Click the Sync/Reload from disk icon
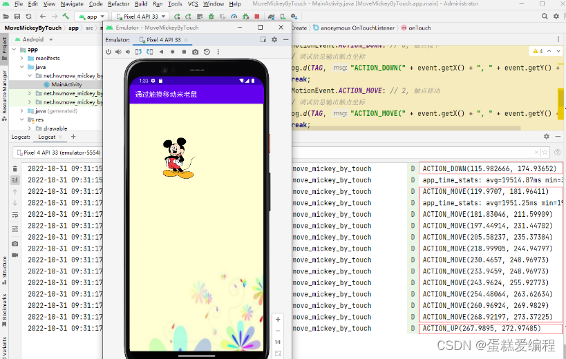 (28, 16)
